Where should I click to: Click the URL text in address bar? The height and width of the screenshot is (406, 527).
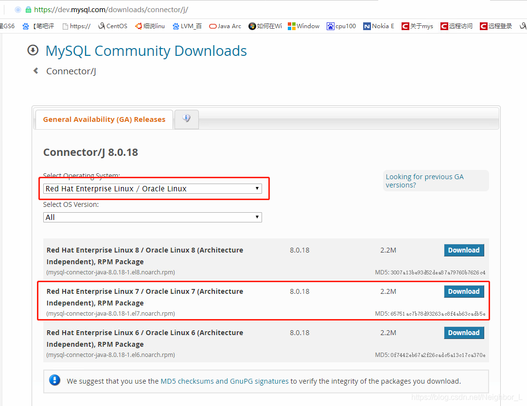coord(111,10)
